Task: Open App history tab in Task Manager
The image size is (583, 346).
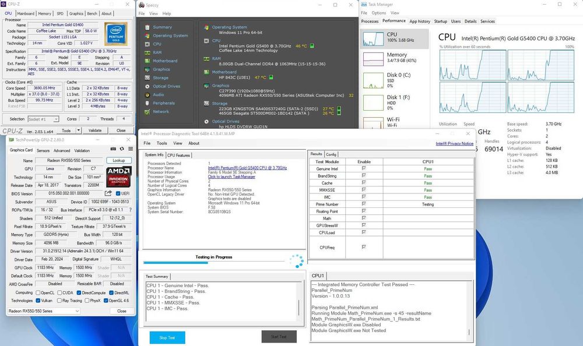Action: click(x=420, y=22)
